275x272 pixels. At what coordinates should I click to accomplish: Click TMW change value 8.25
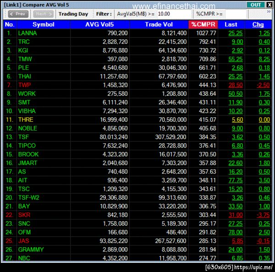[x=264, y=59]
